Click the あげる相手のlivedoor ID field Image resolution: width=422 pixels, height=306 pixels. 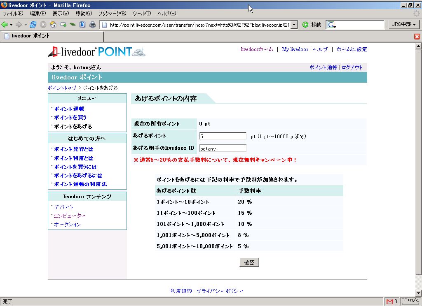click(x=223, y=148)
